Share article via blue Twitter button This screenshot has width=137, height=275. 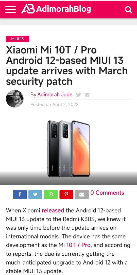point(35,194)
